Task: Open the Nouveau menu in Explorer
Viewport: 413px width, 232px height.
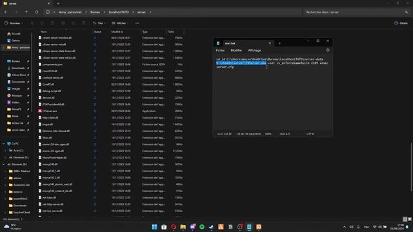Action: point(14,23)
